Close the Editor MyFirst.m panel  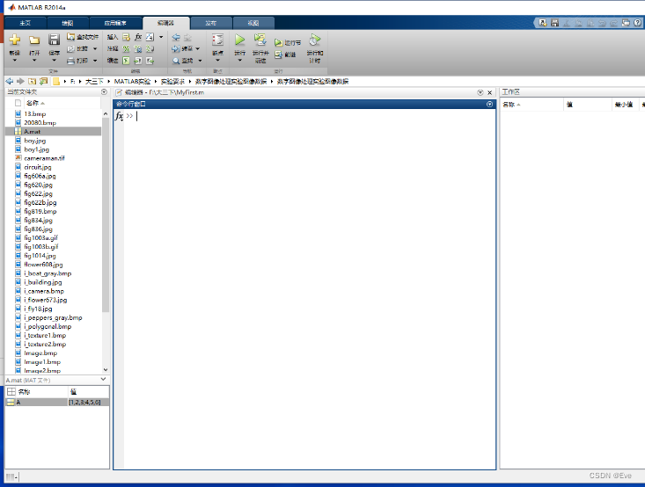[x=489, y=92]
